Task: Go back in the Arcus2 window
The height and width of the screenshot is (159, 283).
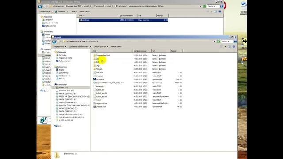Action: click(x=54, y=42)
